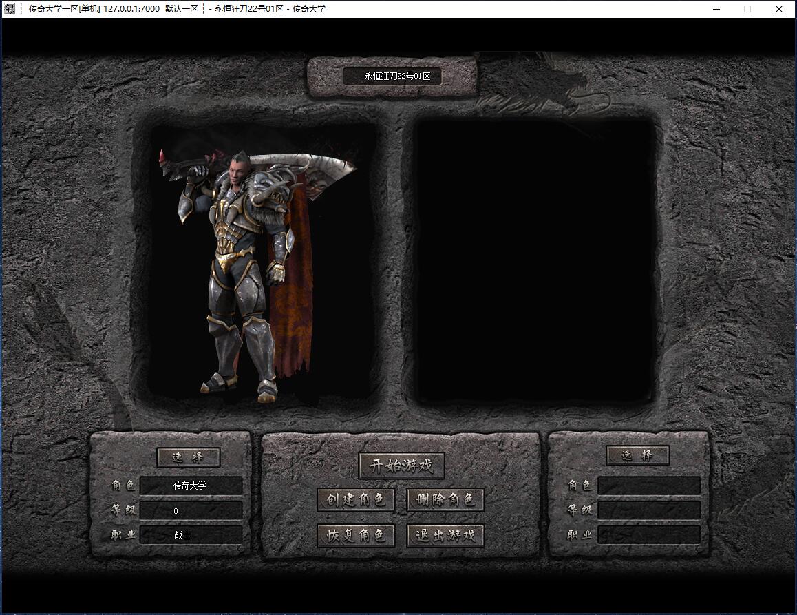
Task: Click the 职业 label in the right panel
Action: [580, 534]
